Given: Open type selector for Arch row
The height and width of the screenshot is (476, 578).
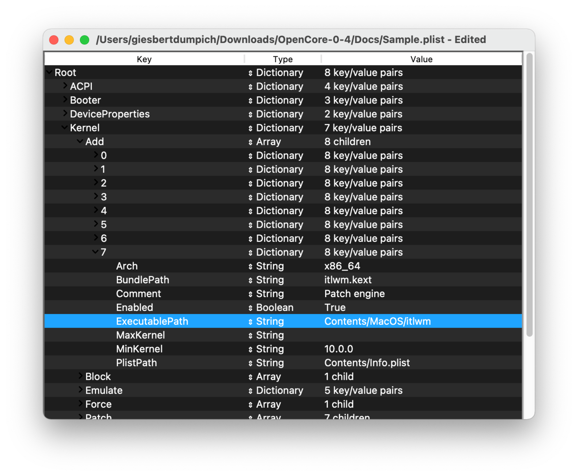Looking at the screenshot, I should click(x=250, y=267).
